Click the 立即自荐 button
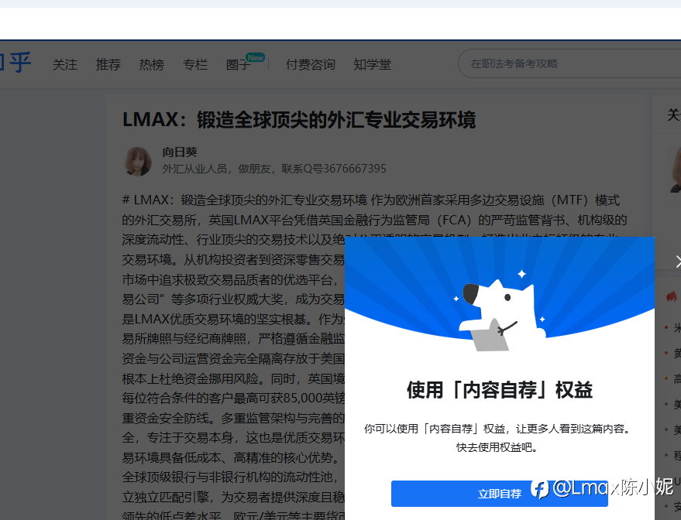Screen dimensions: 681x520 click(x=500, y=494)
